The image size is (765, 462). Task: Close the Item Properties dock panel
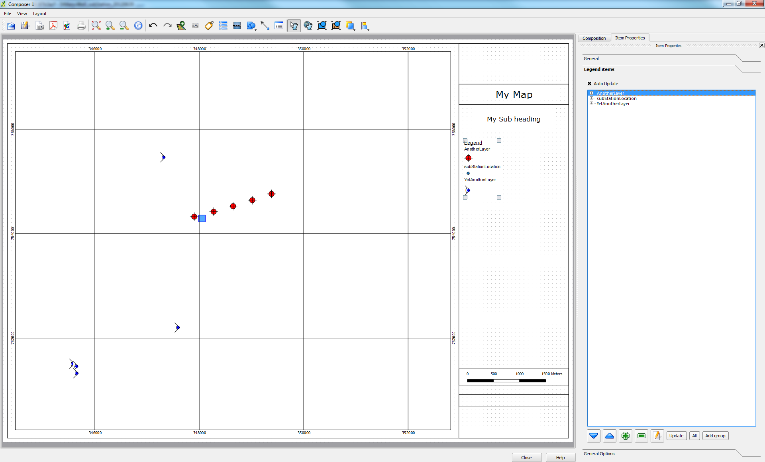point(761,45)
